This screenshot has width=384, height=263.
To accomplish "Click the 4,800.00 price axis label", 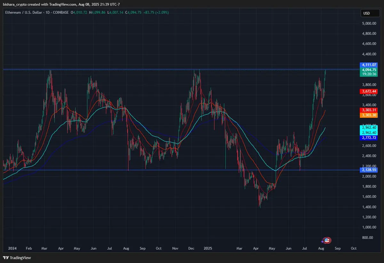I will click(369, 34).
